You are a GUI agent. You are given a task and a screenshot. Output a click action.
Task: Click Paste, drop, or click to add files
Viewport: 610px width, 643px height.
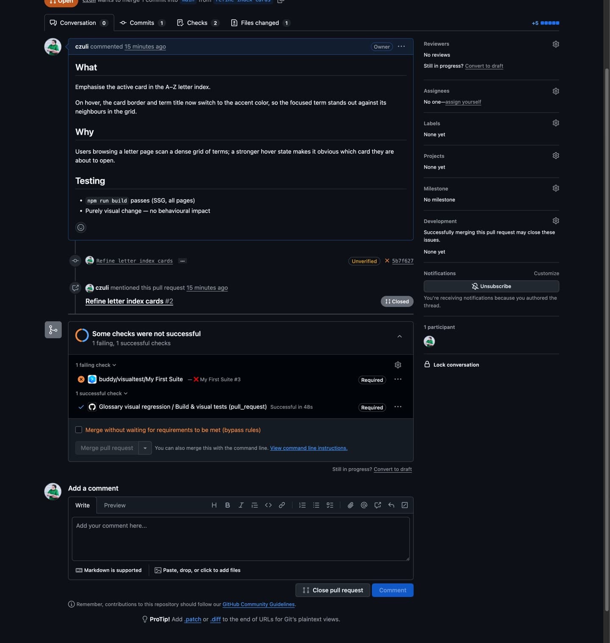point(197,570)
